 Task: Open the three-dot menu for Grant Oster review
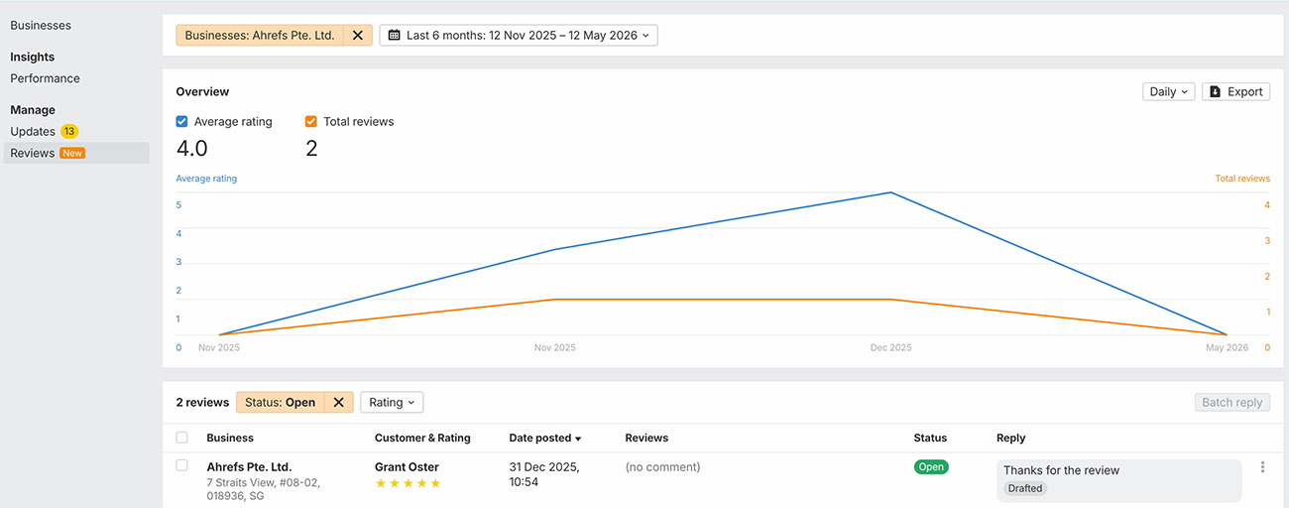[x=1262, y=467]
